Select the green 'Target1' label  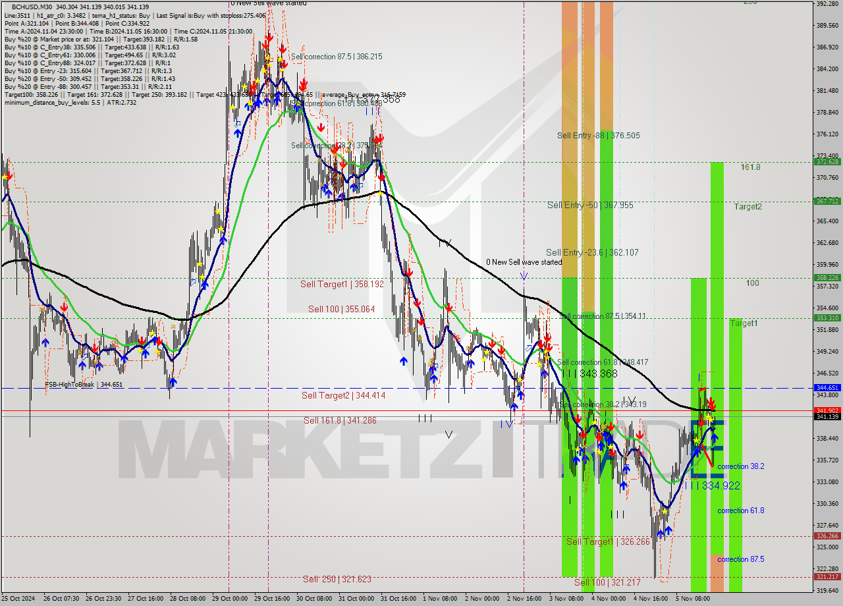[x=744, y=323]
